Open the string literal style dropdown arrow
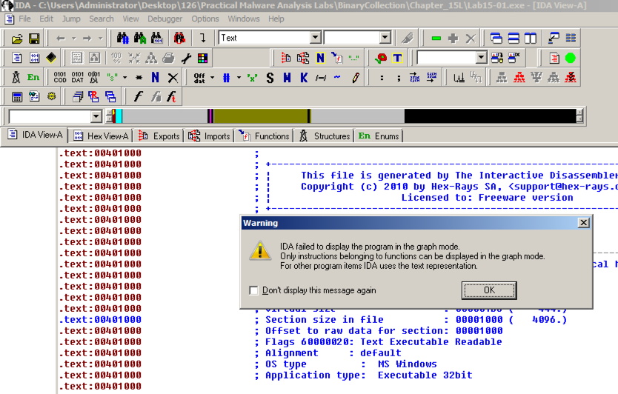Viewport: 618px width, 394px height. click(125, 78)
